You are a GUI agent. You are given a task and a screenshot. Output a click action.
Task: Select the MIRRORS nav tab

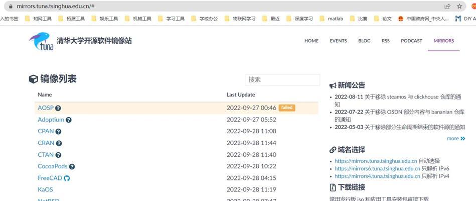point(444,41)
